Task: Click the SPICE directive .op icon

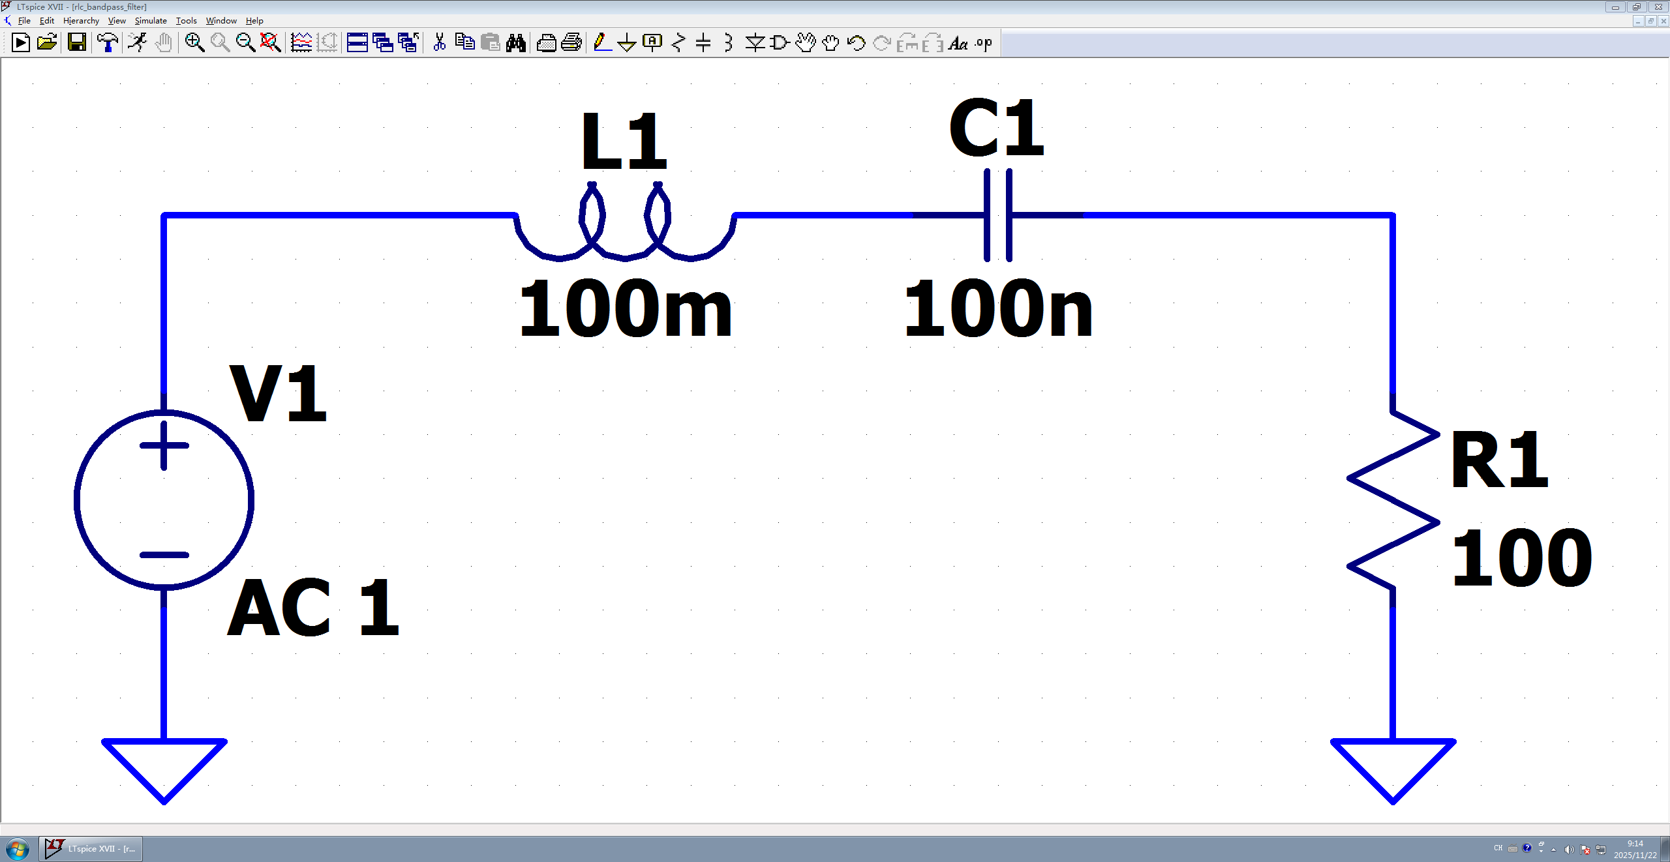Action: [984, 43]
